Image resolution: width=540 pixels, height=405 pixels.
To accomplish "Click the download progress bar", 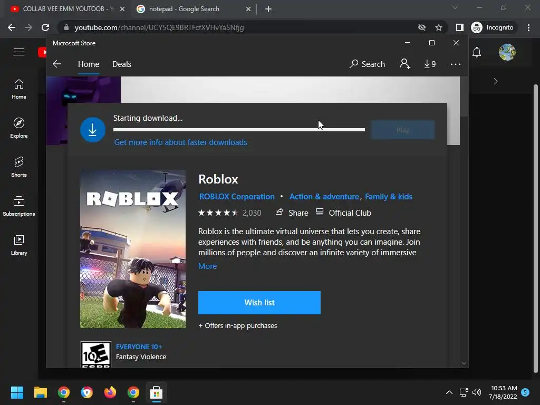I will tap(239, 130).
